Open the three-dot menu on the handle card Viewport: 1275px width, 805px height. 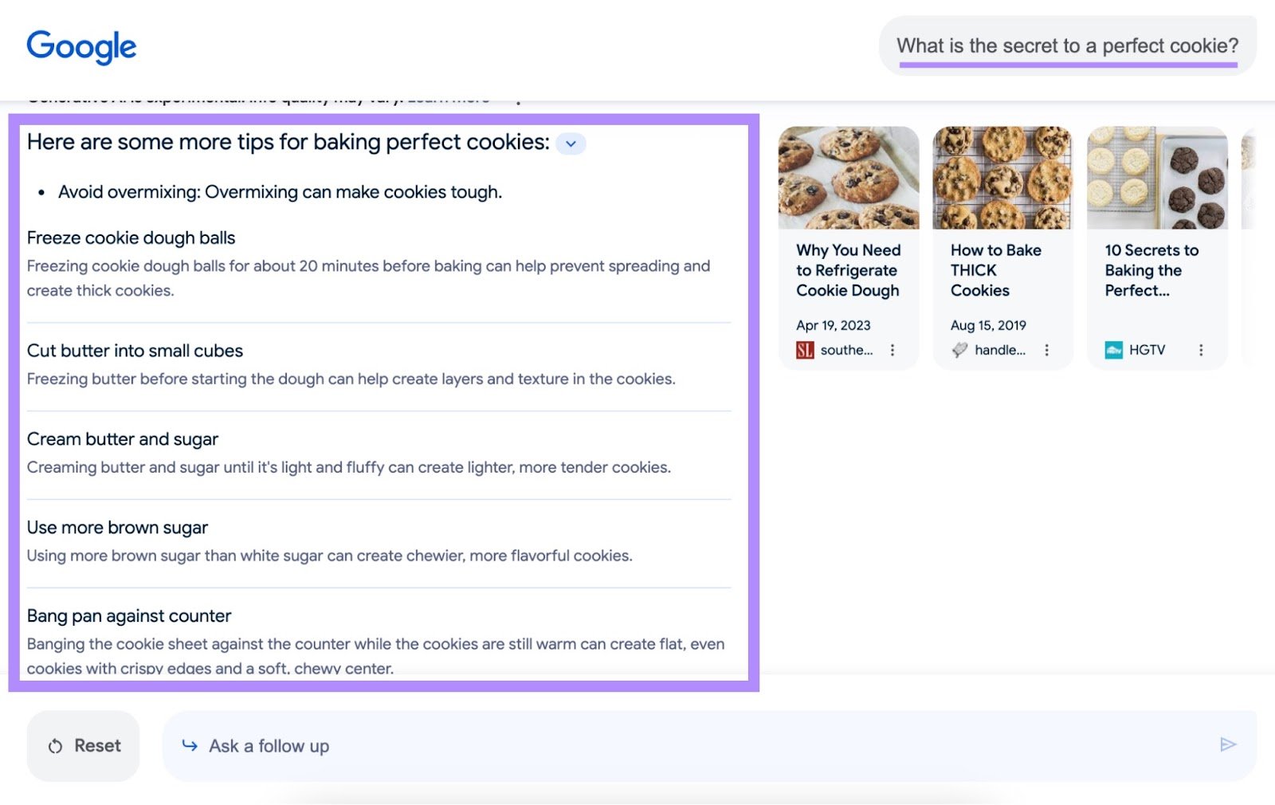[x=1045, y=349]
